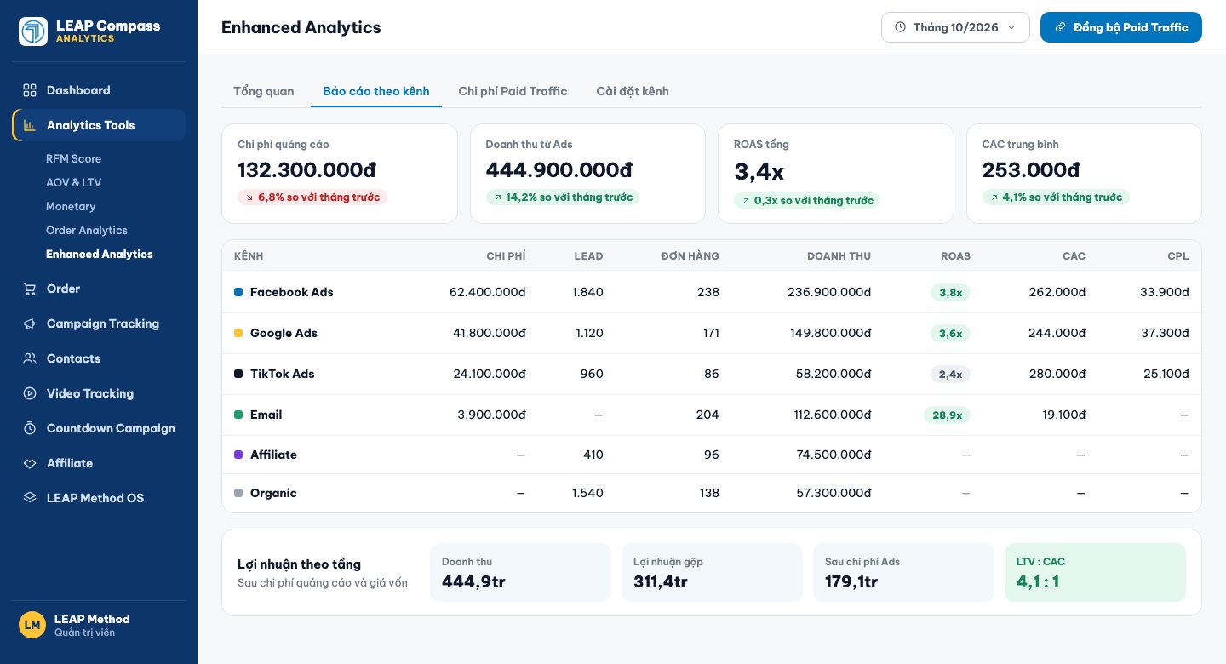This screenshot has width=1226, height=664.
Task: Click the Contacts people icon
Action: [30, 358]
